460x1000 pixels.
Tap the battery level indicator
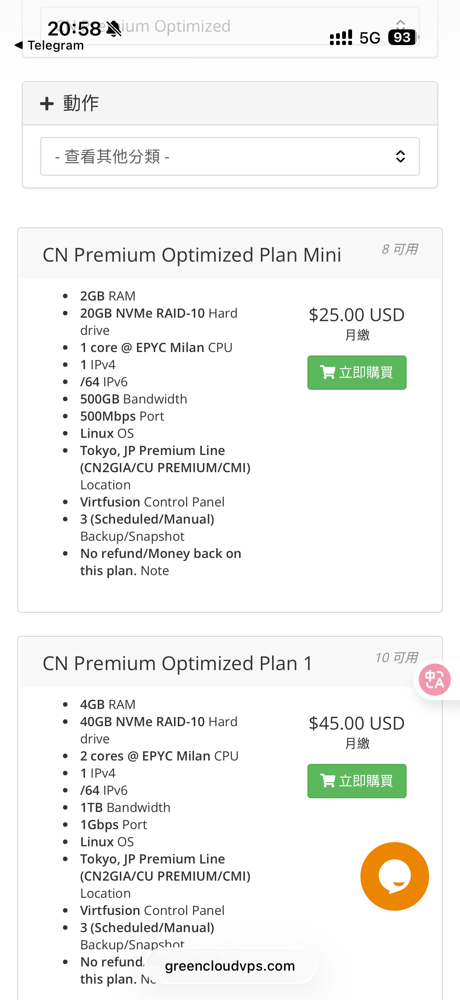click(x=402, y=38)
